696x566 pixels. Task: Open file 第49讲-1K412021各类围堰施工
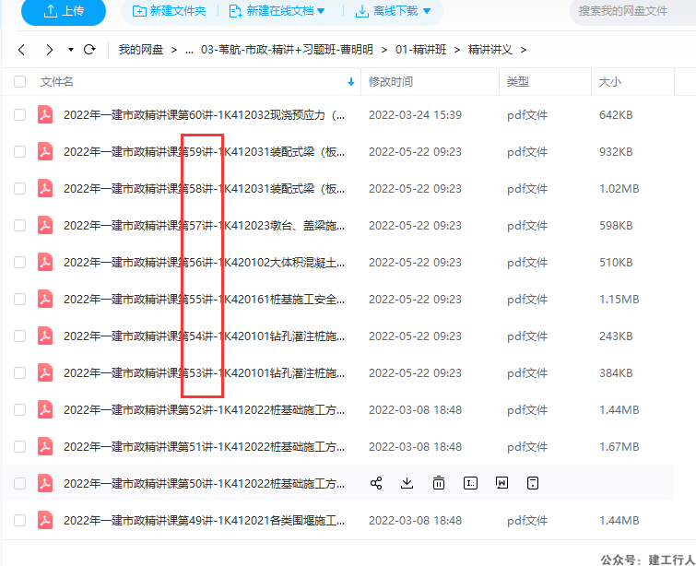(204, 520)
